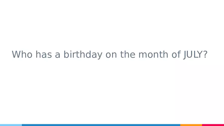Click the orange segment of the bottom bar

(x=191, y=125)
